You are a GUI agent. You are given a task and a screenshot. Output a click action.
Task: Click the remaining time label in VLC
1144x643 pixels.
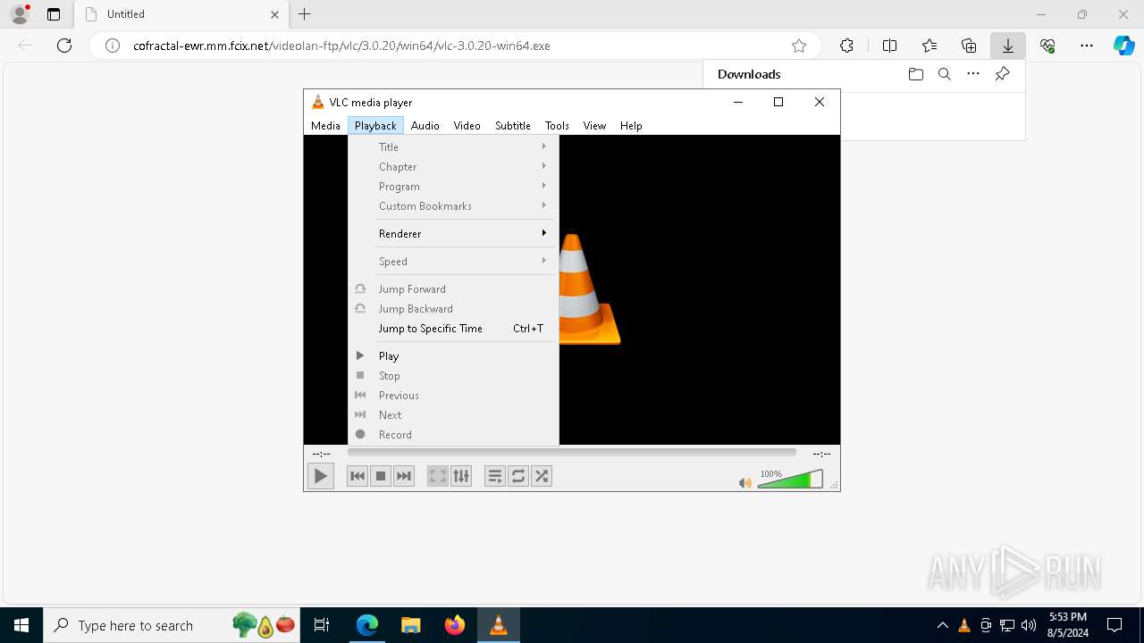pyautogui.click(x=821, y=454)
